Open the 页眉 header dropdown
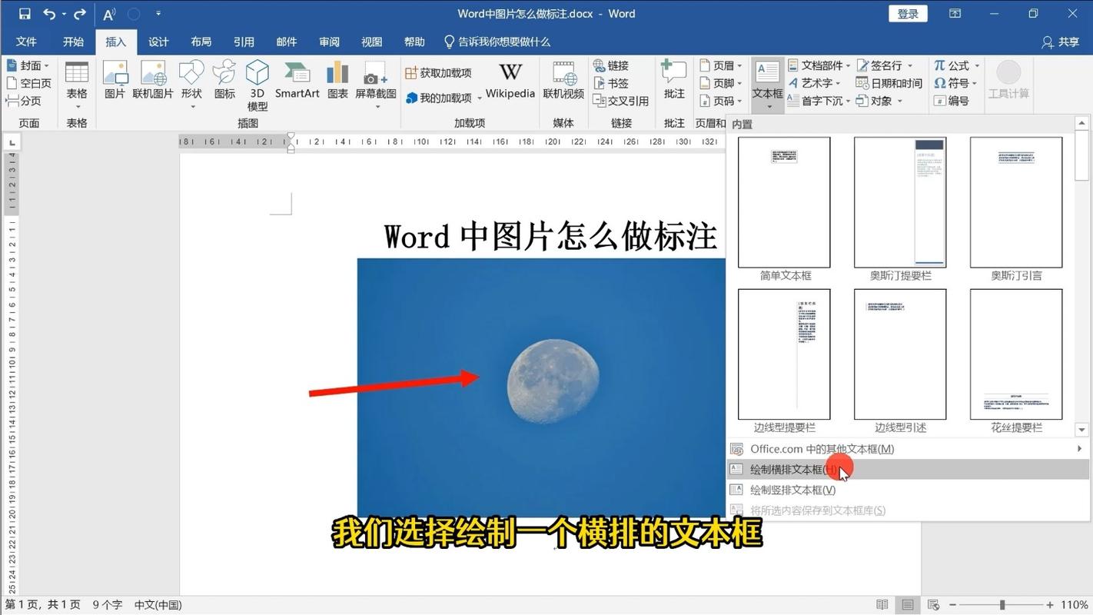Screen dimensions: 1093x615 click(x=720, y=65)
